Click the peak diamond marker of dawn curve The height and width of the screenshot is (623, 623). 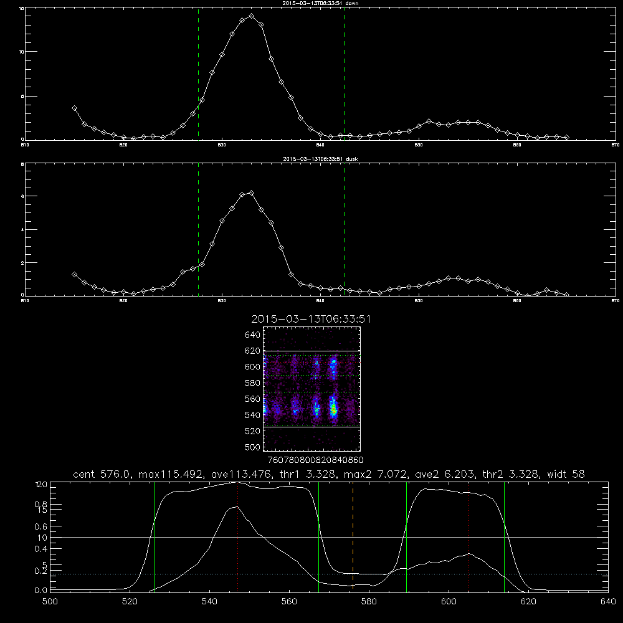[x=251, y=16]
